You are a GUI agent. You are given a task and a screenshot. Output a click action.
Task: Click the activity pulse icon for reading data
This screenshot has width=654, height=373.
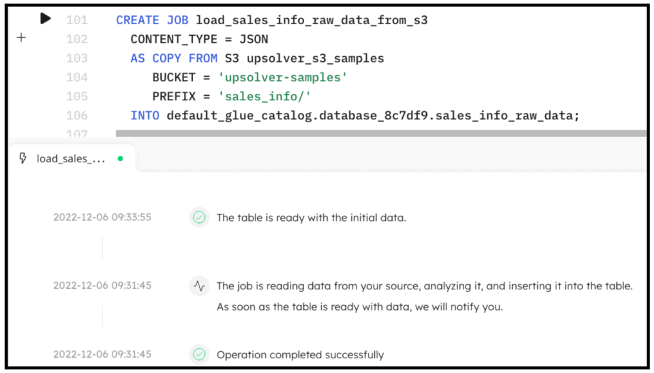pyautogui.click(x=199, y=285)
